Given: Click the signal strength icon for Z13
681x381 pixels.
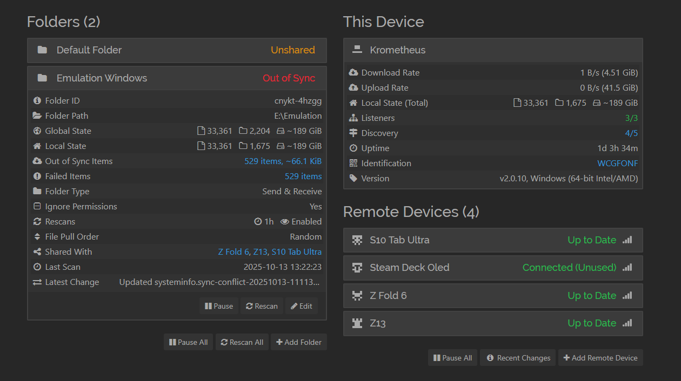Looking at the screenshot, I should click(627, 323).
